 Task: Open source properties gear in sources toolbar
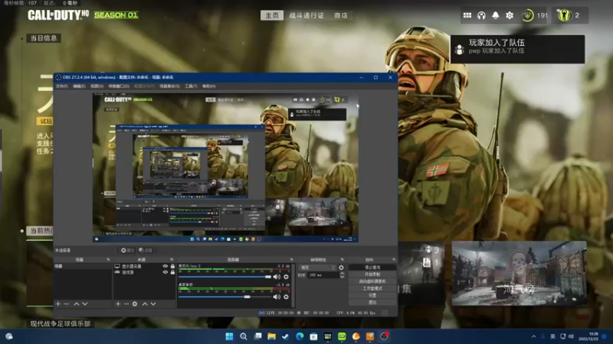(x=135, y=303)
